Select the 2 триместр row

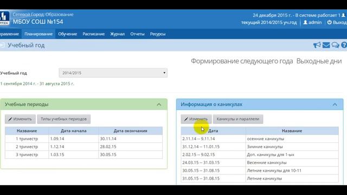point(83,147)
